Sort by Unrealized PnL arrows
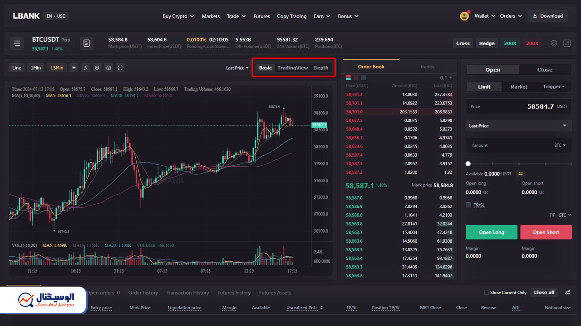 [x=321, y=308]
